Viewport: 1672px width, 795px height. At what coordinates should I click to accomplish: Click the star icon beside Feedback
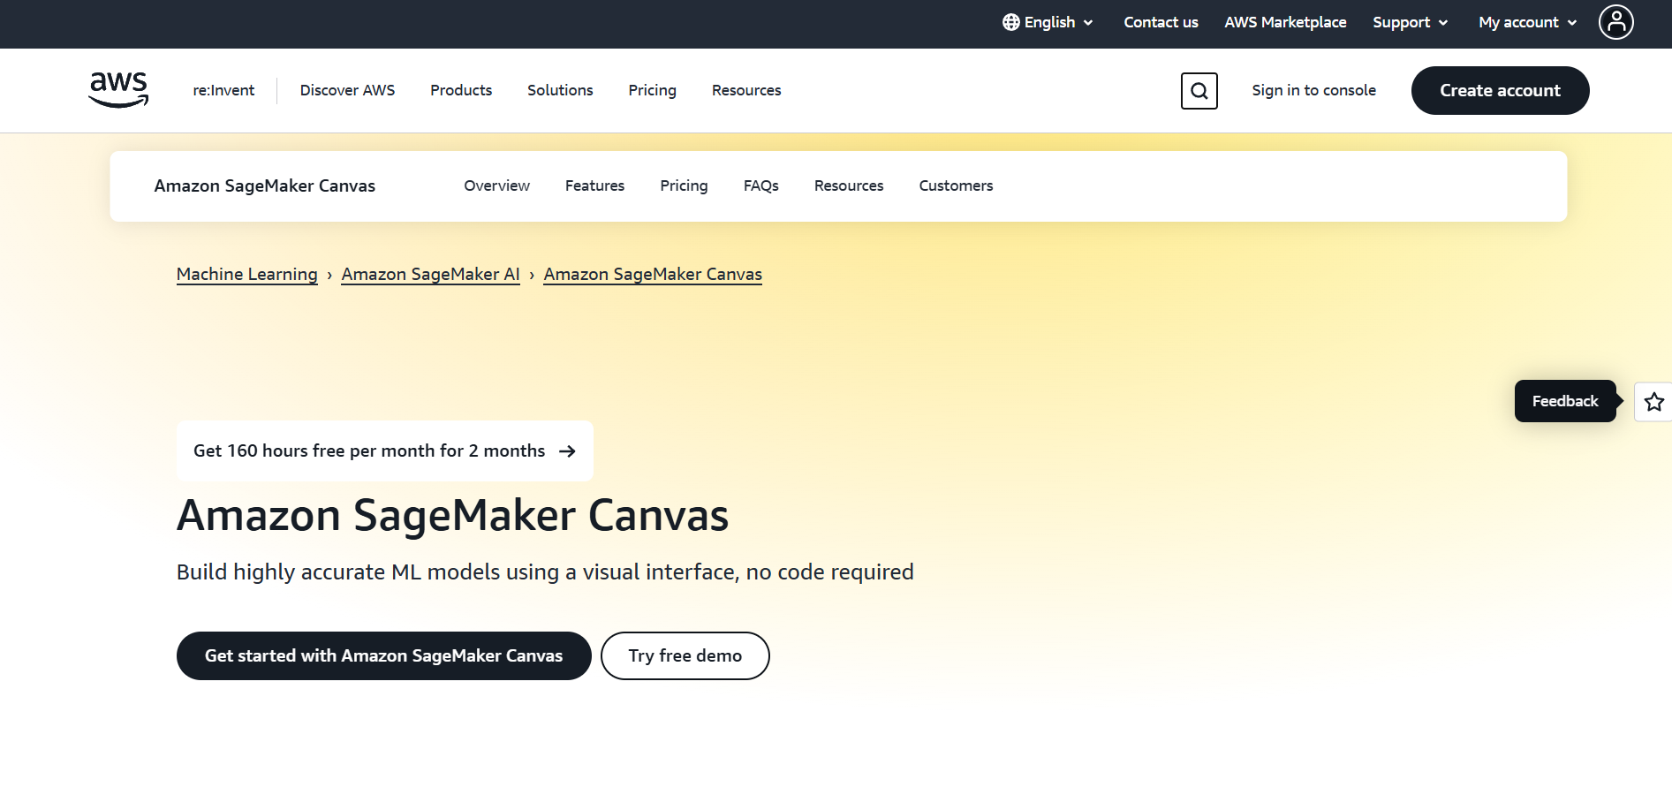(1653, 402)
